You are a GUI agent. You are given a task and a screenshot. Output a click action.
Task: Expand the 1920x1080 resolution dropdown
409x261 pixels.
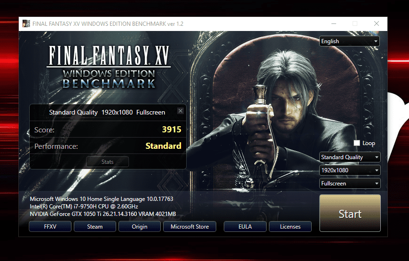tap(350, 170)
